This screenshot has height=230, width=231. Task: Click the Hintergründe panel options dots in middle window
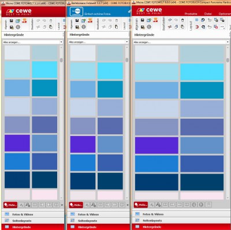(129, 35)
